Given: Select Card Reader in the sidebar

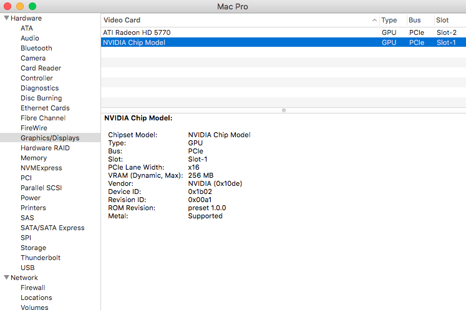Looking at the screenshot, I should pyautogui.click(x=41, y=68).
